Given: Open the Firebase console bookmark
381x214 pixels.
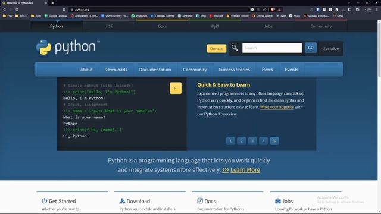Looking at the screenshot, I should click(238, 16).
